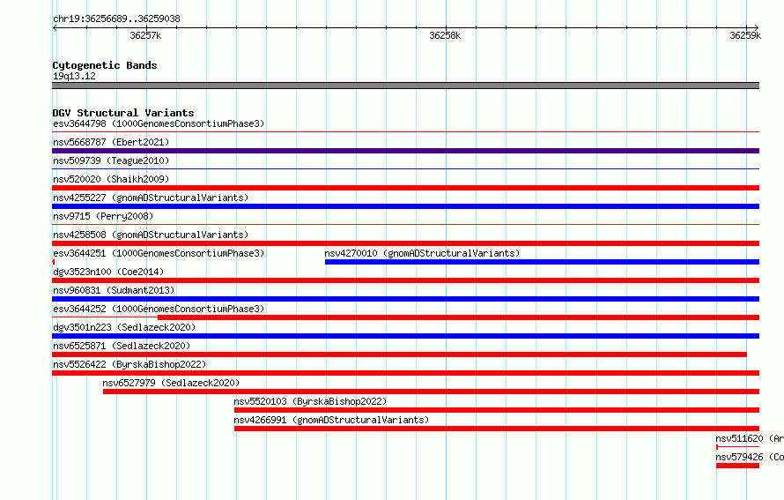Click the chr19:36256689..36259038 position label
This screenshot has height=500, width=784.
point(116,19)
